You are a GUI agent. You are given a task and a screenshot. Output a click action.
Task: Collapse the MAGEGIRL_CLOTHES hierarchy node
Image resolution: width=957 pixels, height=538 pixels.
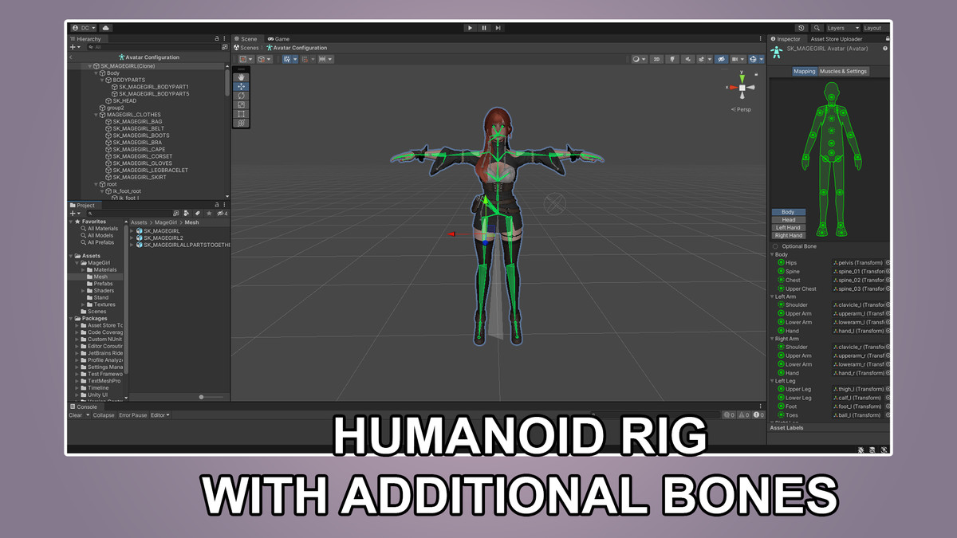96,115
